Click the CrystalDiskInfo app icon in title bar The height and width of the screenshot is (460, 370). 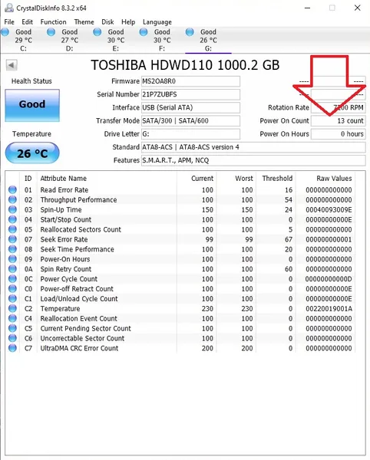tap(9, 8)
